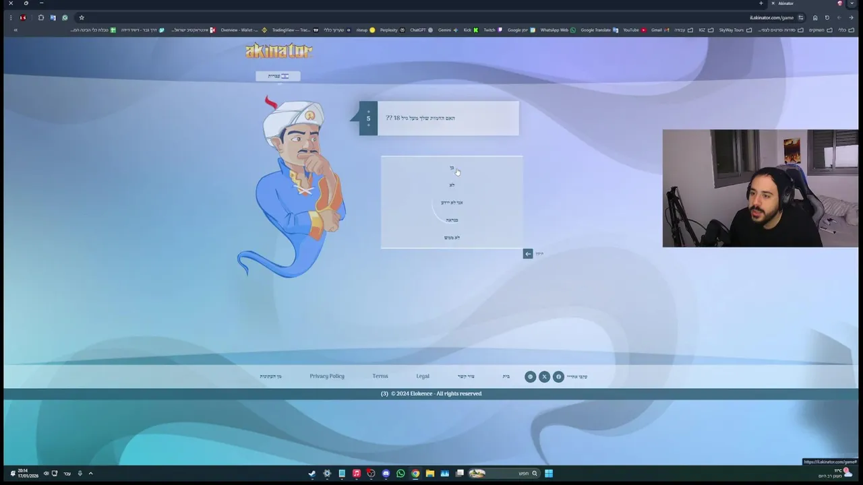Open a new browser tab

761,3
